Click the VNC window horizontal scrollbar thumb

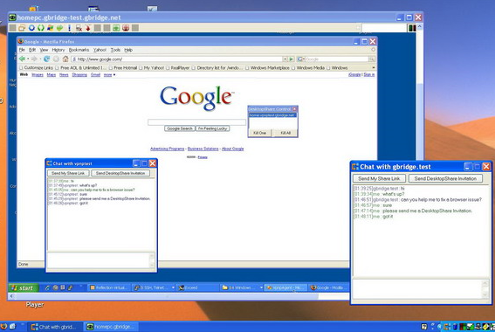[166, 296]
